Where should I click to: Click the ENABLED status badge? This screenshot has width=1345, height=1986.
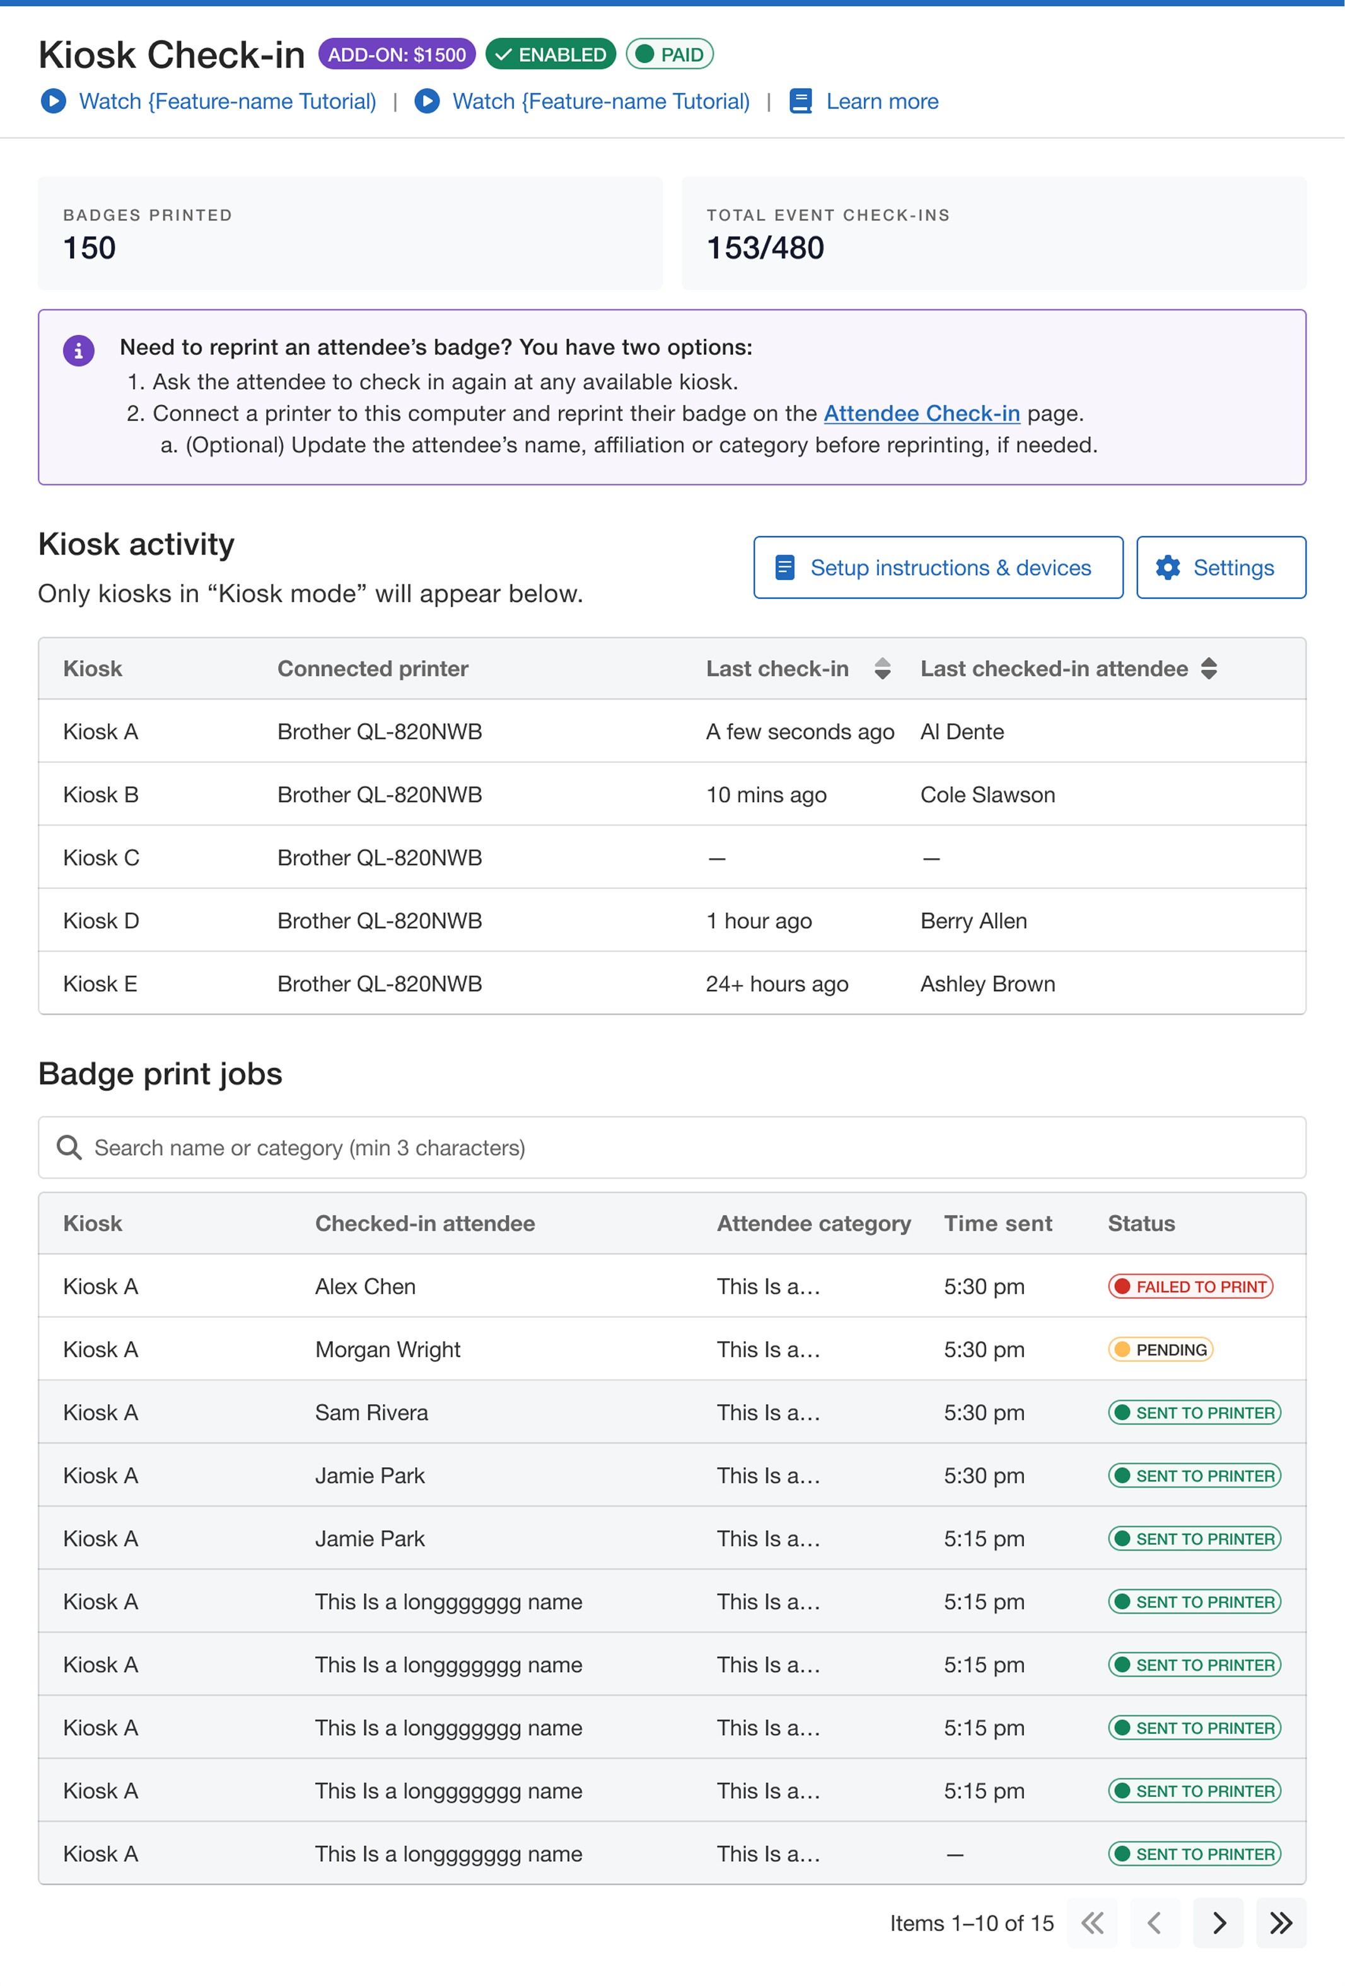click(550, 55)
